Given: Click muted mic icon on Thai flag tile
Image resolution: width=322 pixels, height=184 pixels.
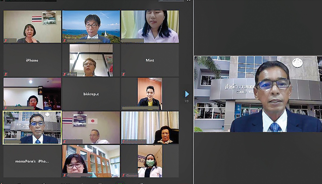Looking at the screenshot, I should (6, 41).
